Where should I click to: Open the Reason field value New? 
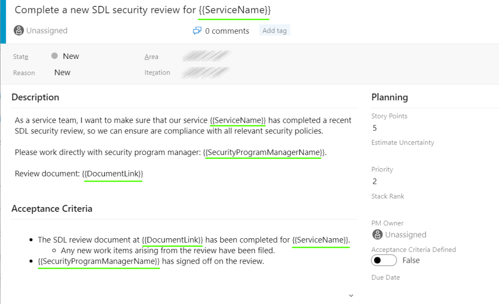(x=62, y=73)
